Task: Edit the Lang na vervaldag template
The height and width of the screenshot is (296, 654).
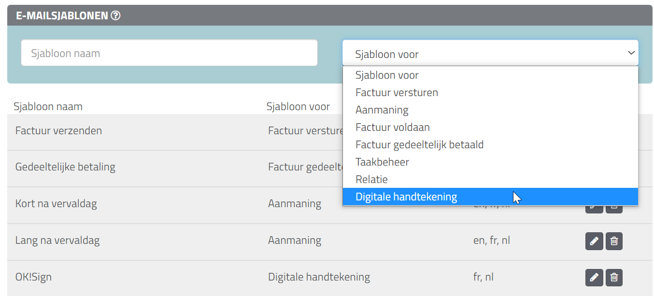Action: click(x=594, y=241)
